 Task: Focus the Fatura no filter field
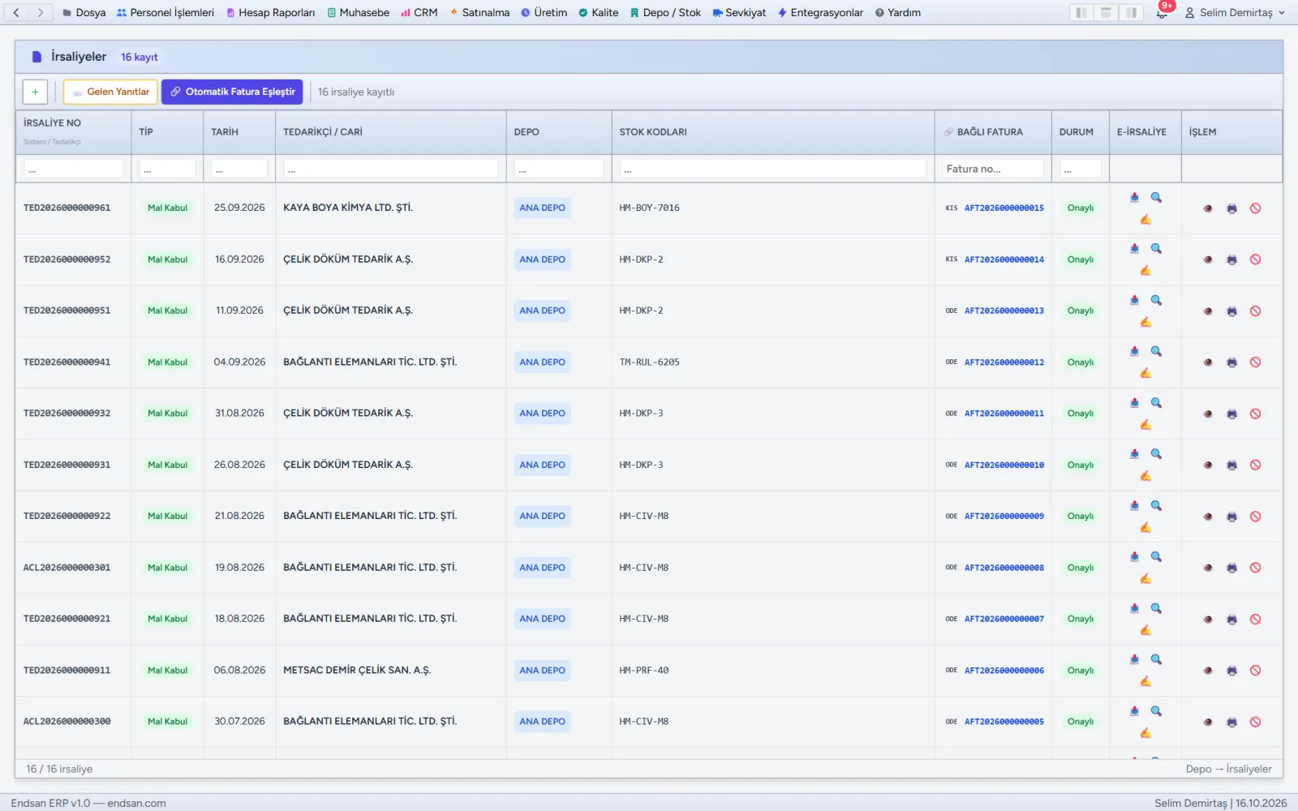tap(993, 169)
